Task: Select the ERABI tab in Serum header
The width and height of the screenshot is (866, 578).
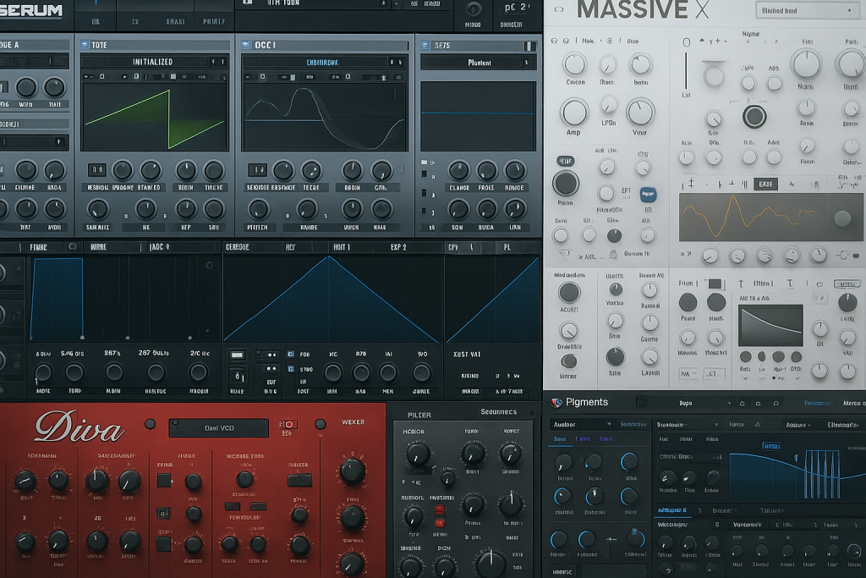Action: [x=176, y=21]
